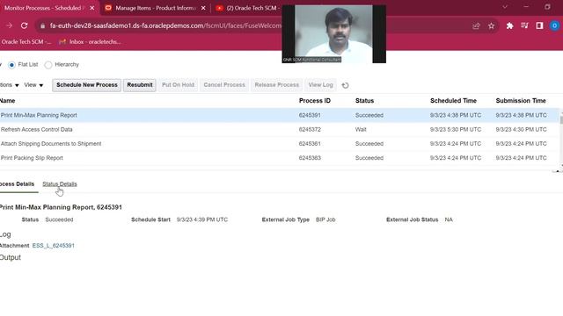The width and height of the screenshot is (563, 316).
Task: Click the address bar URL field
Action: click(x=165, y=25)
